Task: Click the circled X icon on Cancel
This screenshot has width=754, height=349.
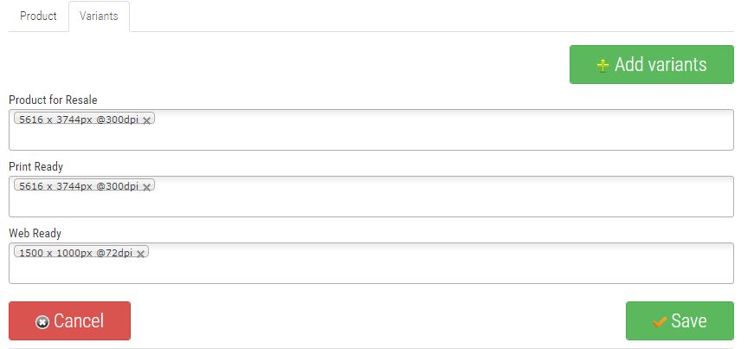Action: click(x=42, y=322)
